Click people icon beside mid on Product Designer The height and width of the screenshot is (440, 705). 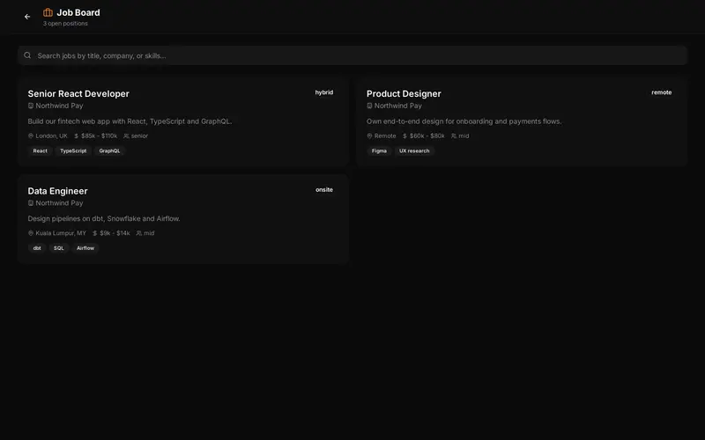(x=454, y=136)
